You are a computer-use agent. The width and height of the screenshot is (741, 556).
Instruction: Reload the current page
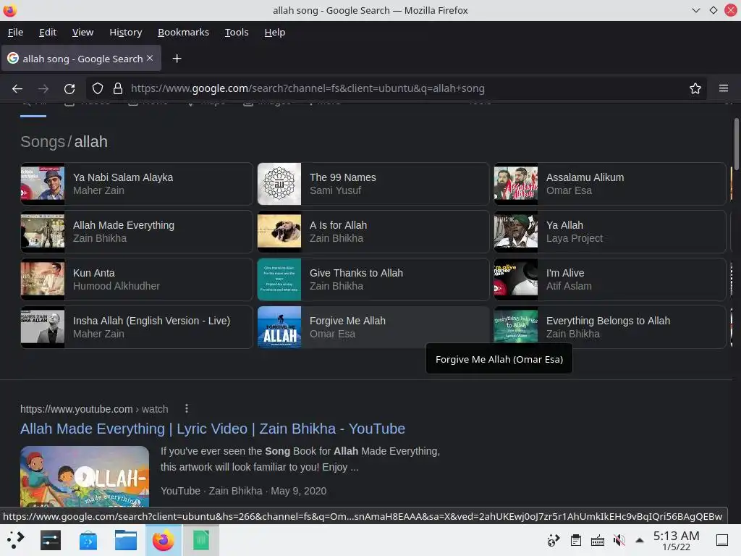click(69, 88)
